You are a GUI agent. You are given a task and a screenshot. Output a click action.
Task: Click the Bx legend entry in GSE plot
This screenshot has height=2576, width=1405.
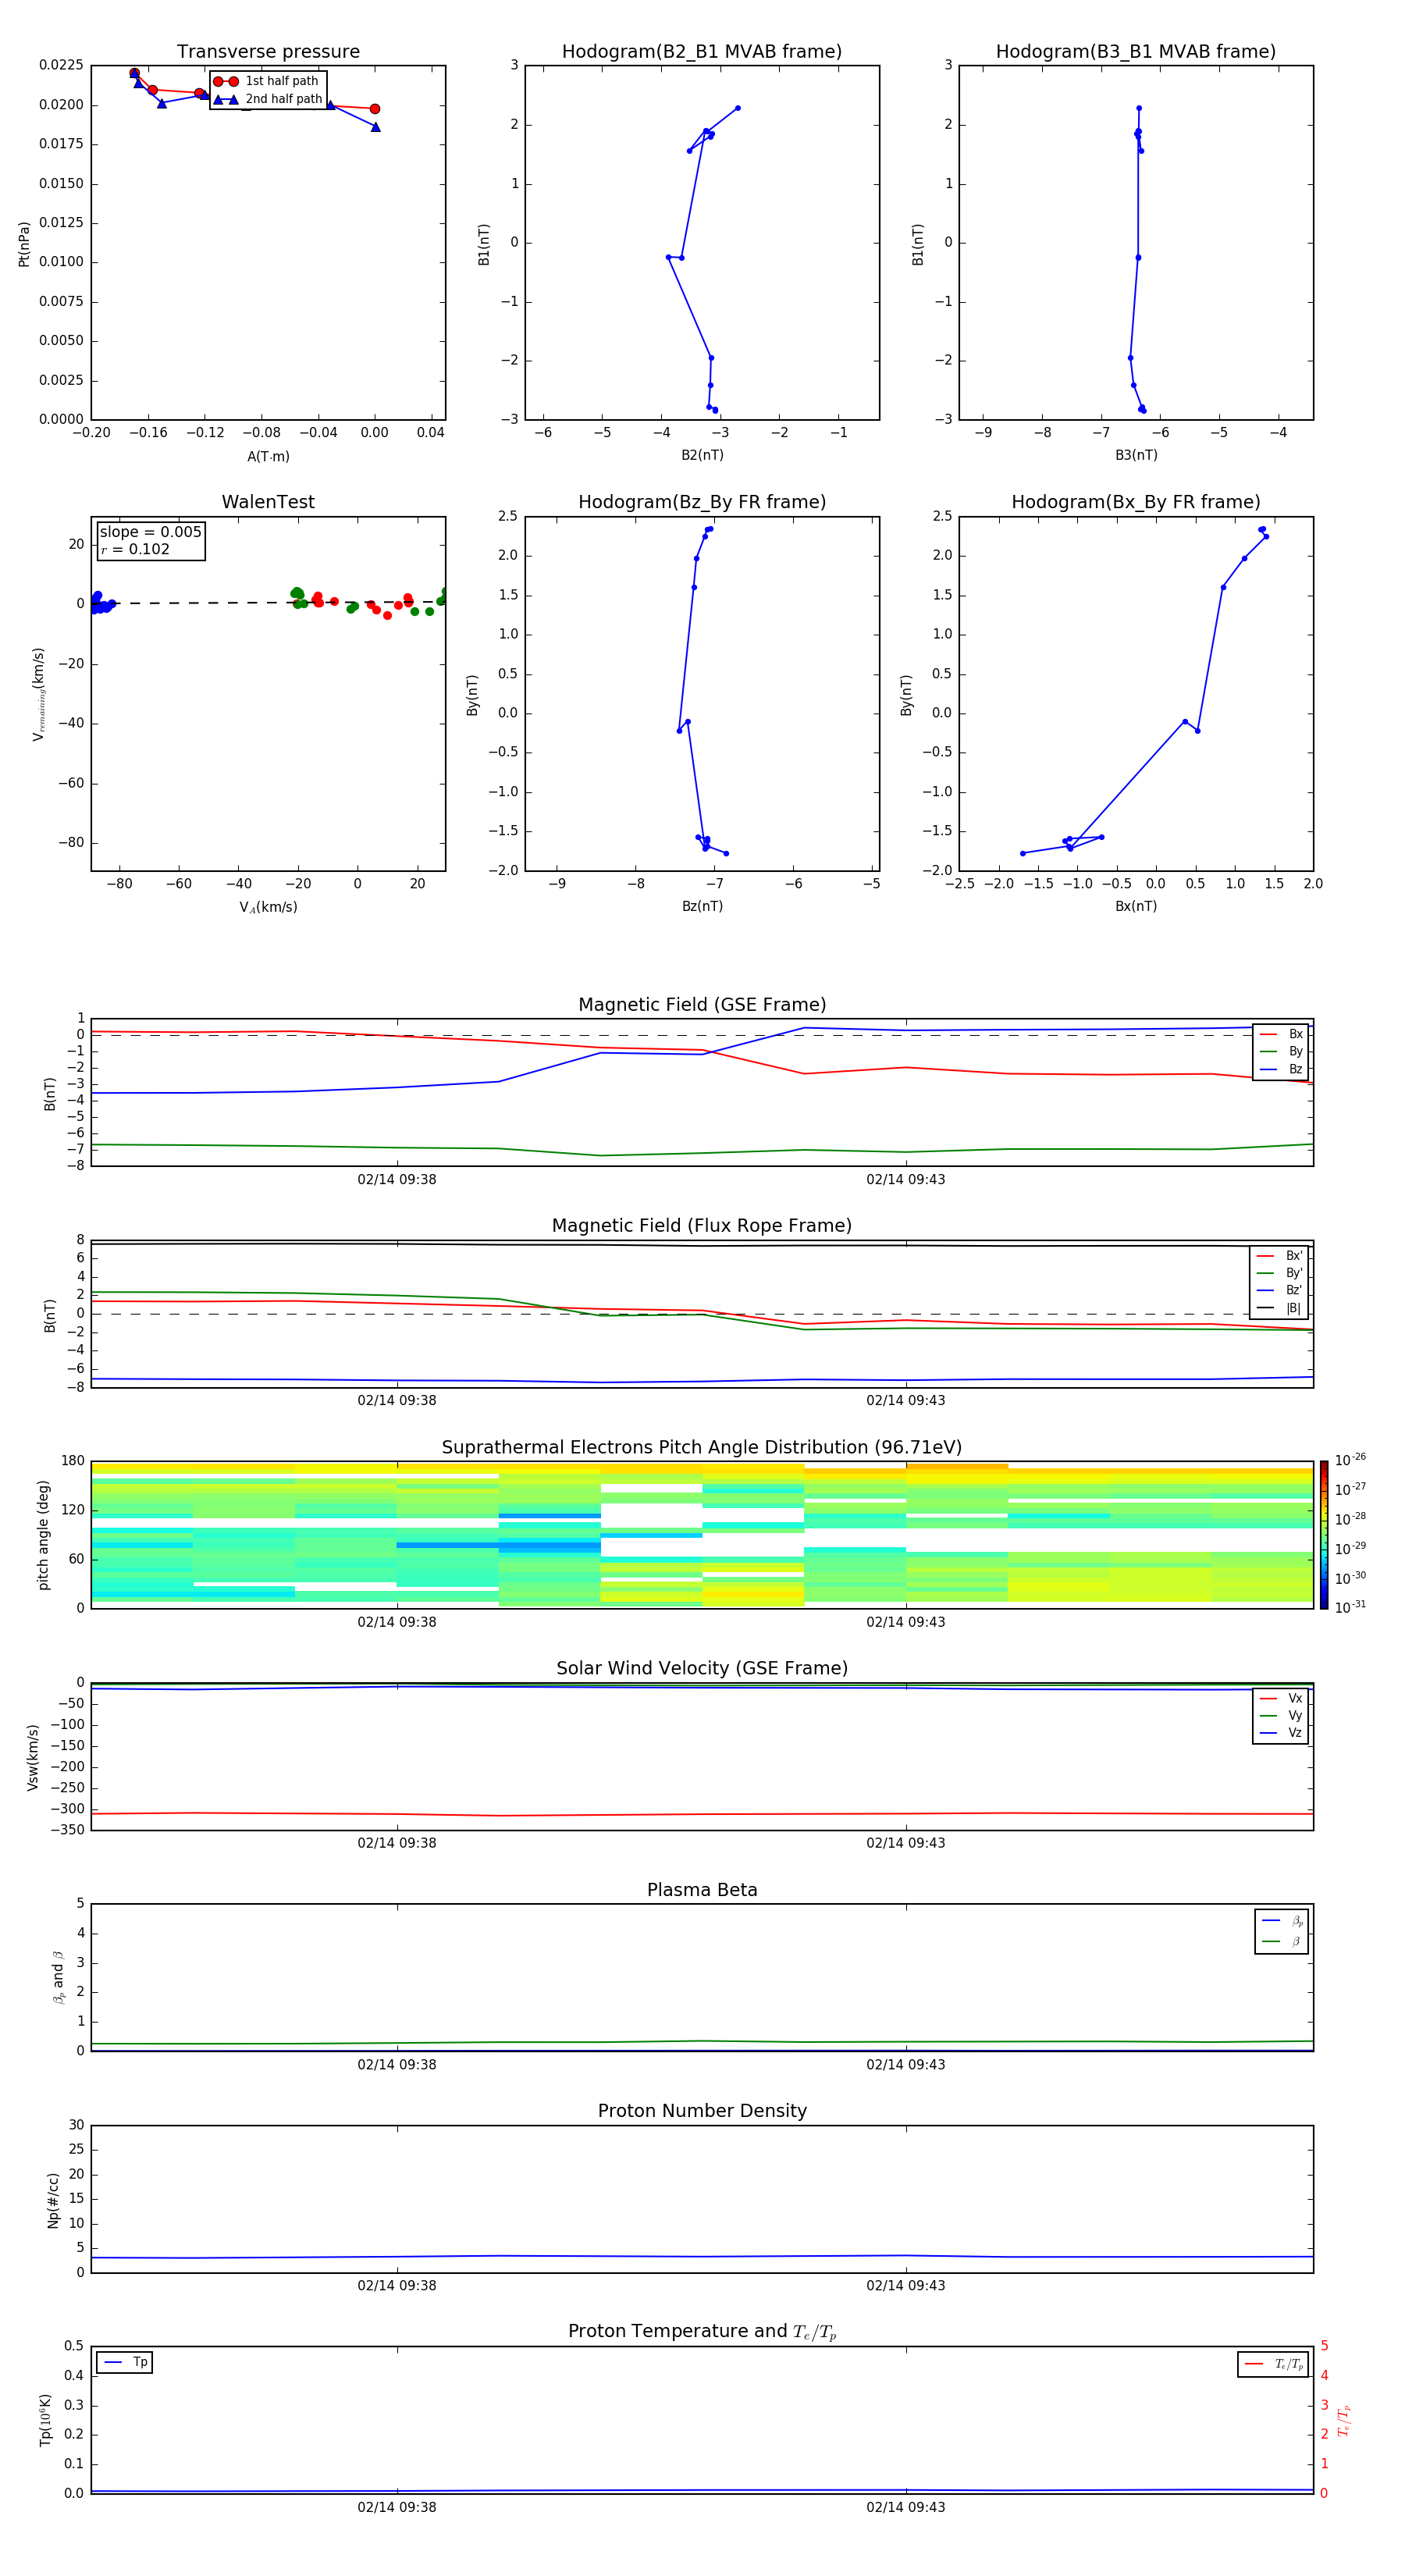click(1281, 1035)
